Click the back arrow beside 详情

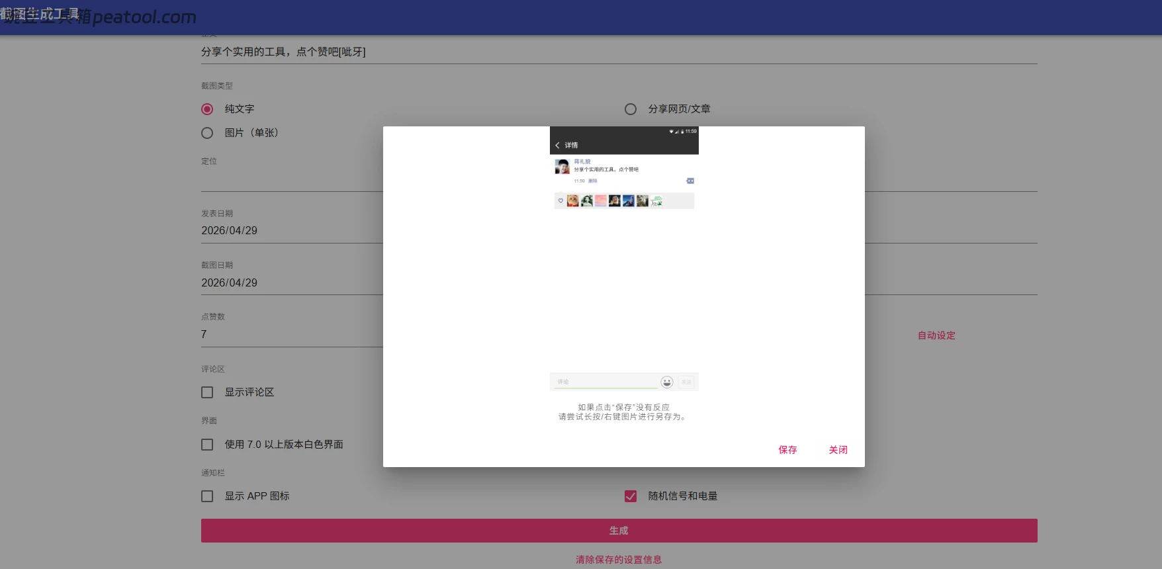557,145
